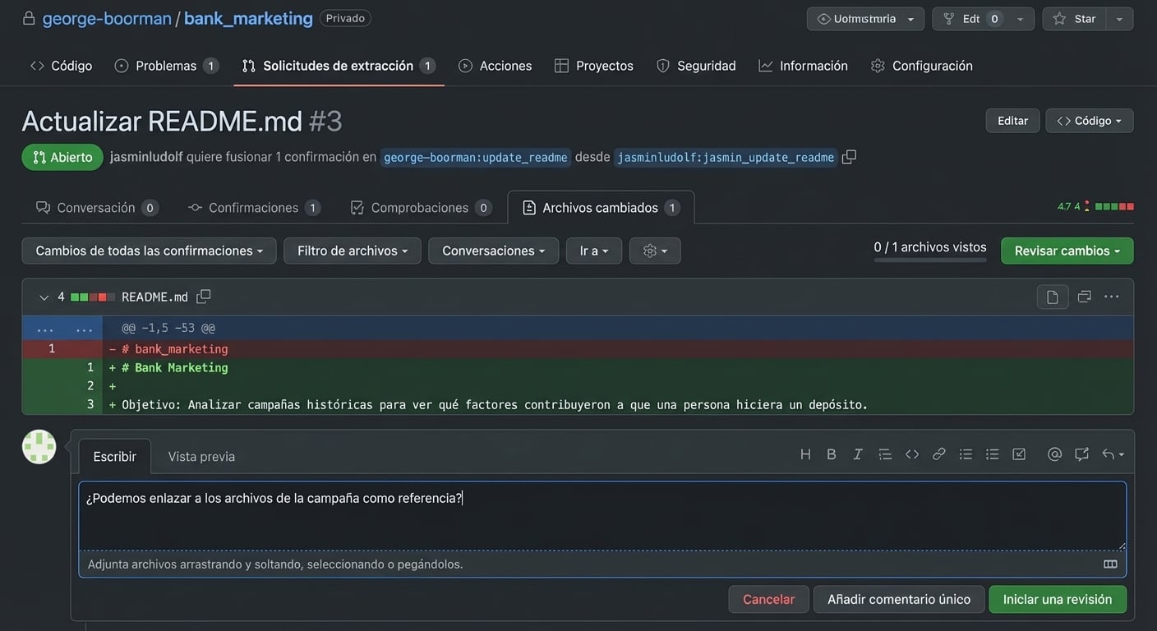Star the bank_marketing repository
The height and width of the screenshot is (631, 1157).
click(1075, 19)
